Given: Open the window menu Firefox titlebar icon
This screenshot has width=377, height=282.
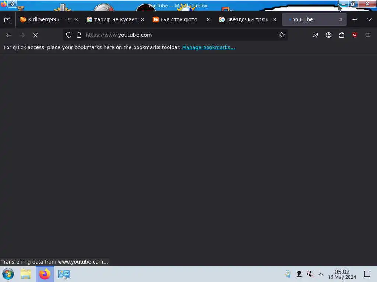Looking at the screenshot, I should coord(4,4).
